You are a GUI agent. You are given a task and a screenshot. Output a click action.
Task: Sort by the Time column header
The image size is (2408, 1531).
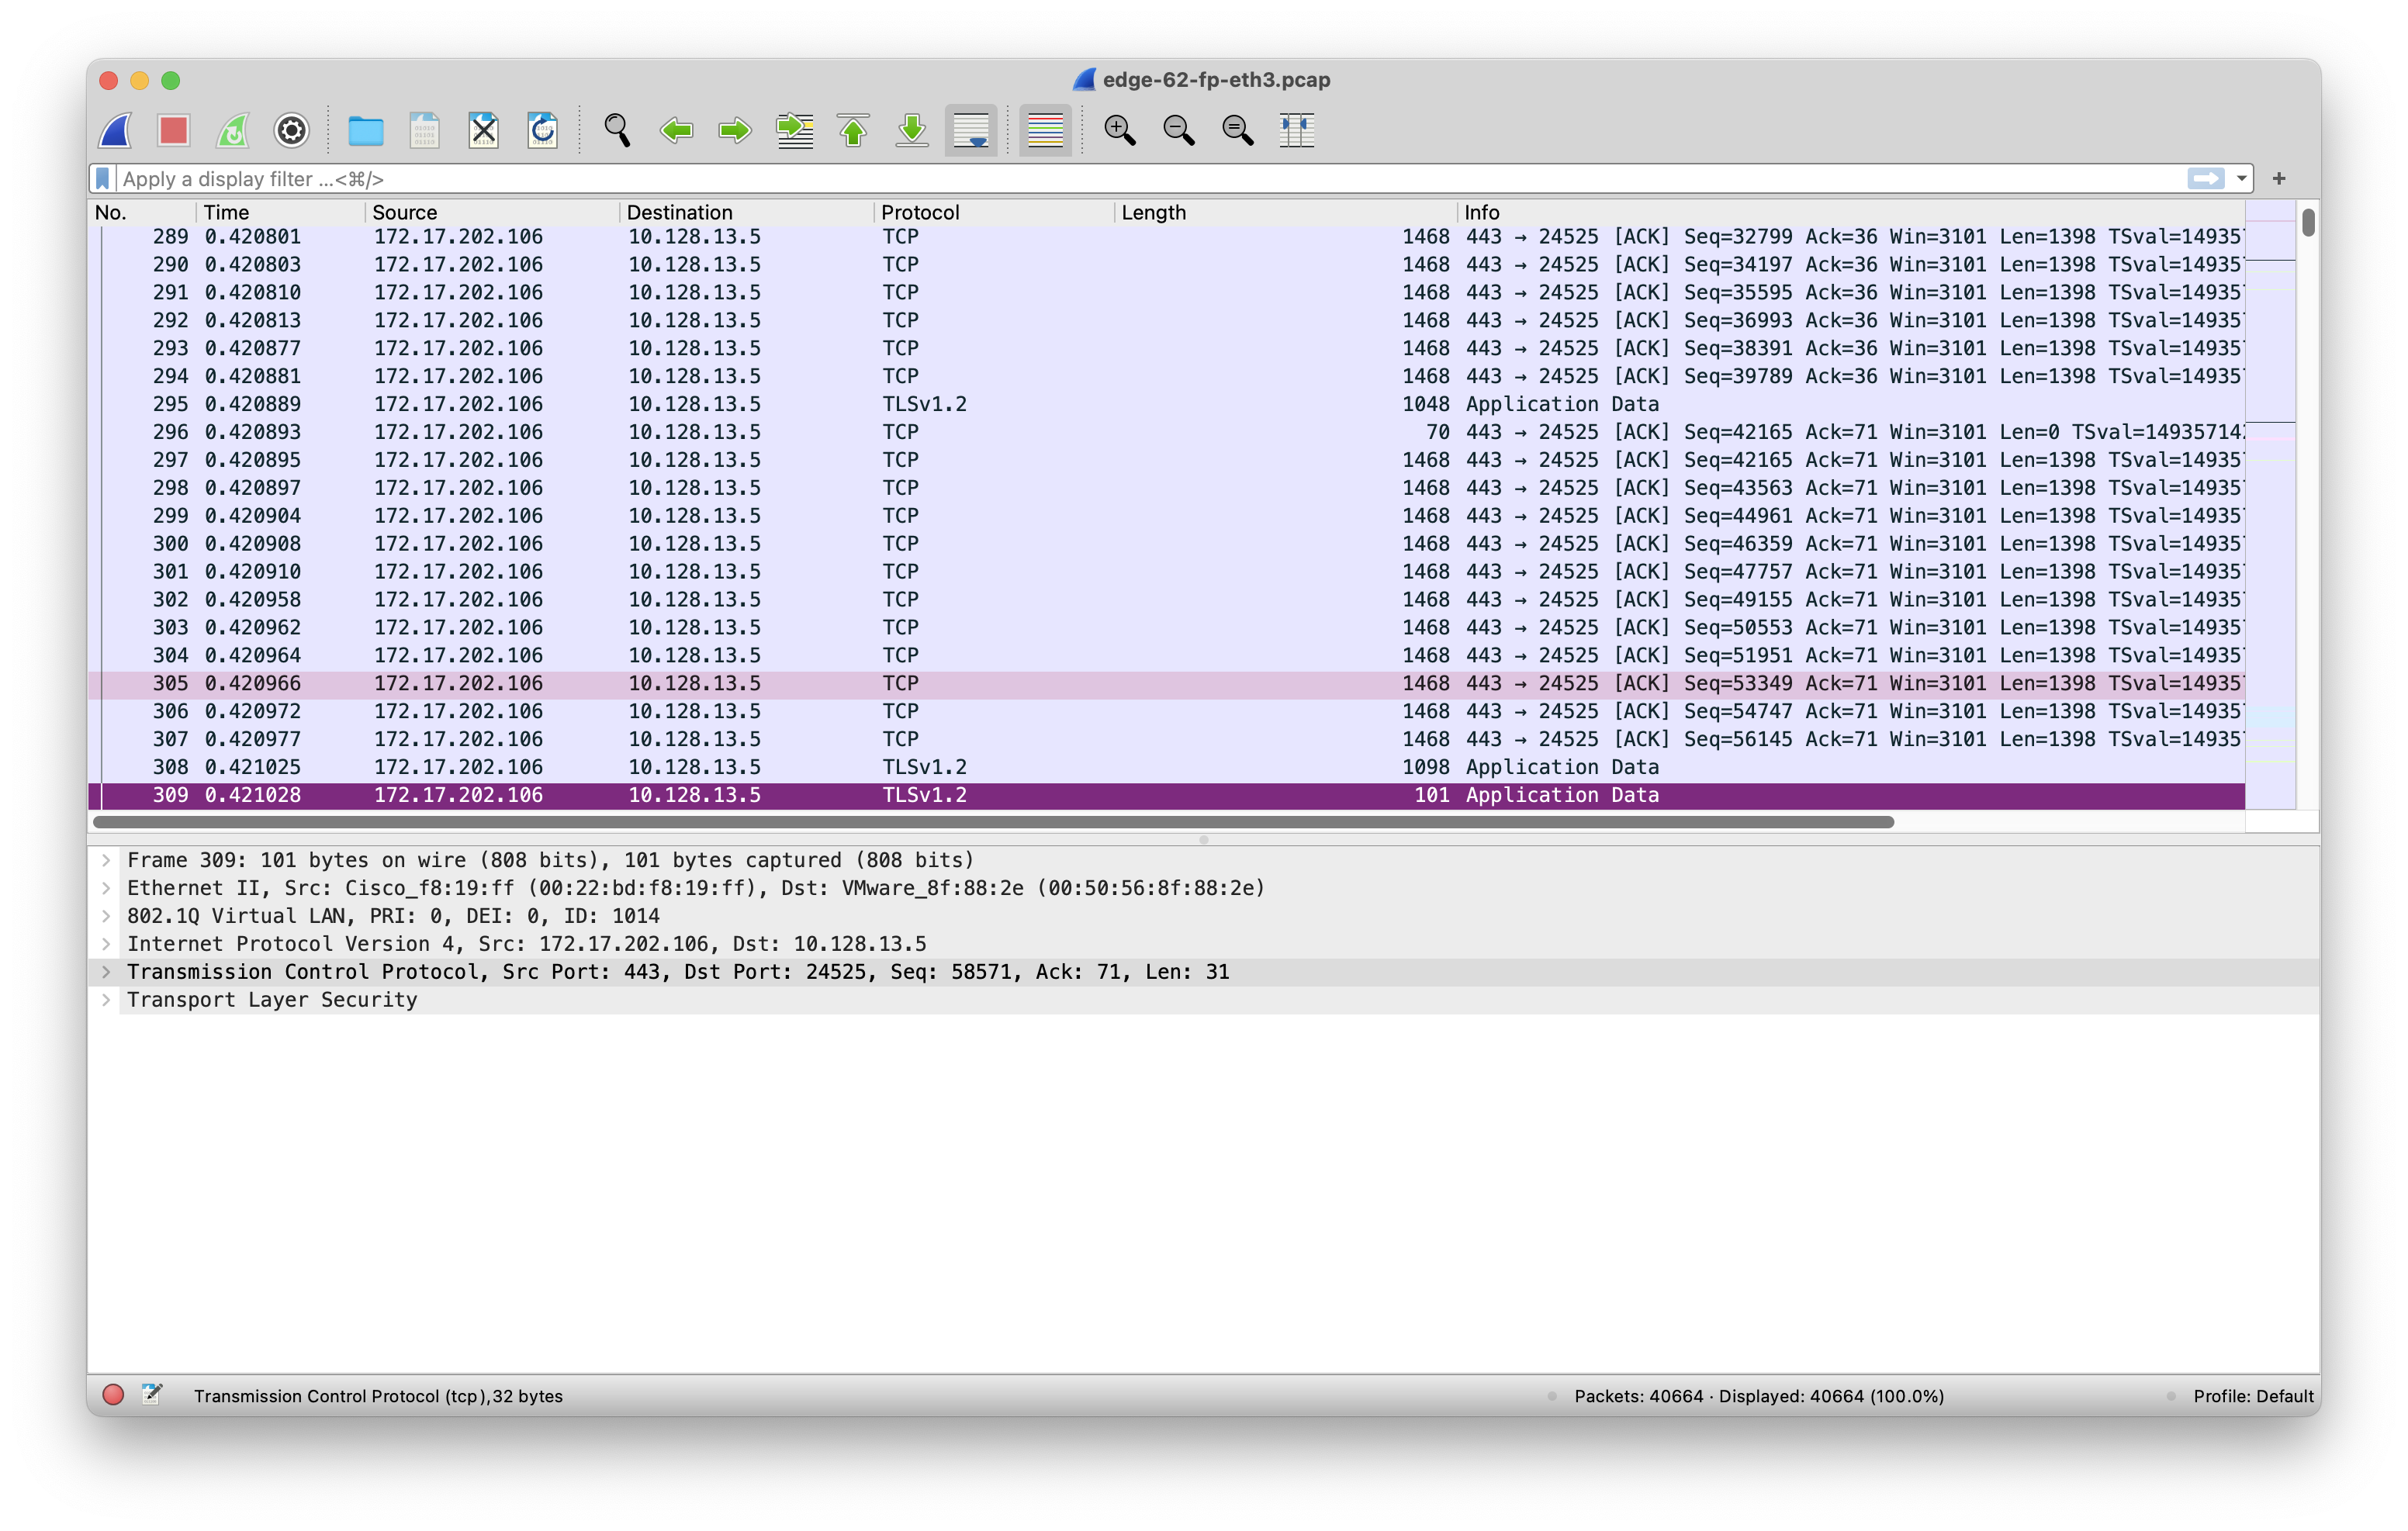pyautogui.click(x=281, y=212)
